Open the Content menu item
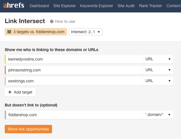 173,6
